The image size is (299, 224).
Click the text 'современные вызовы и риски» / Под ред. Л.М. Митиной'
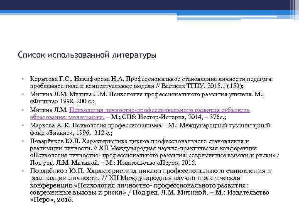[118, 192]
